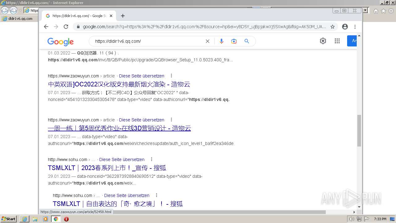Switch to Chrome in taskbar
The image size is (396, 223).
[56, 219]
